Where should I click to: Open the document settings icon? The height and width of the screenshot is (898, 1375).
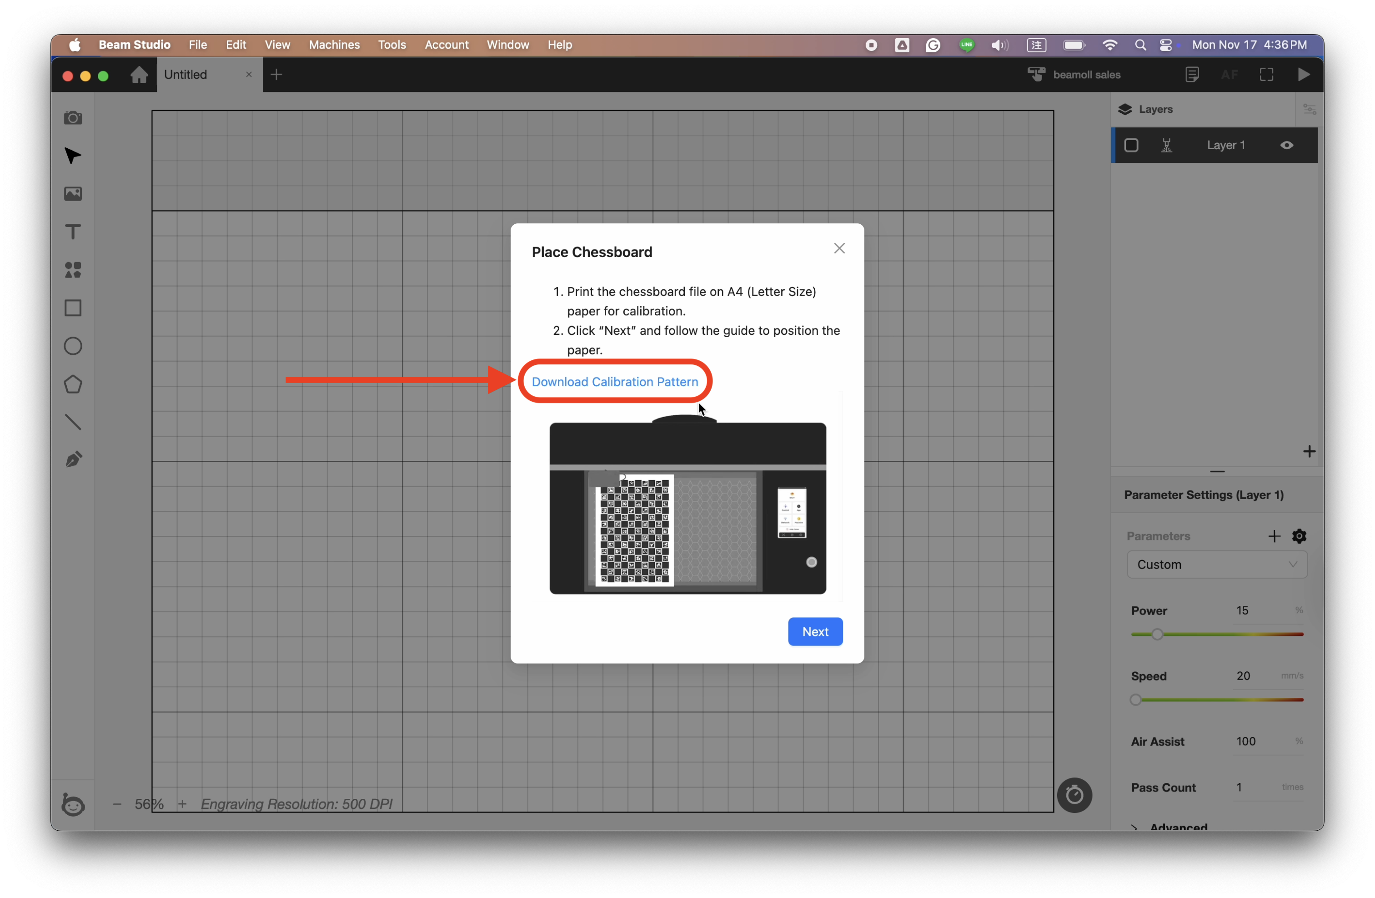point(1191,75)
